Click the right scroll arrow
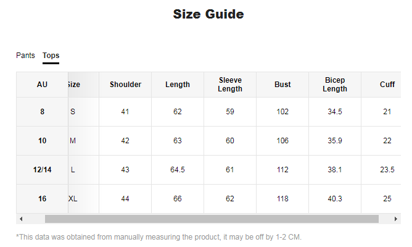This screenshot has width=412, height=247. (396, 219)
